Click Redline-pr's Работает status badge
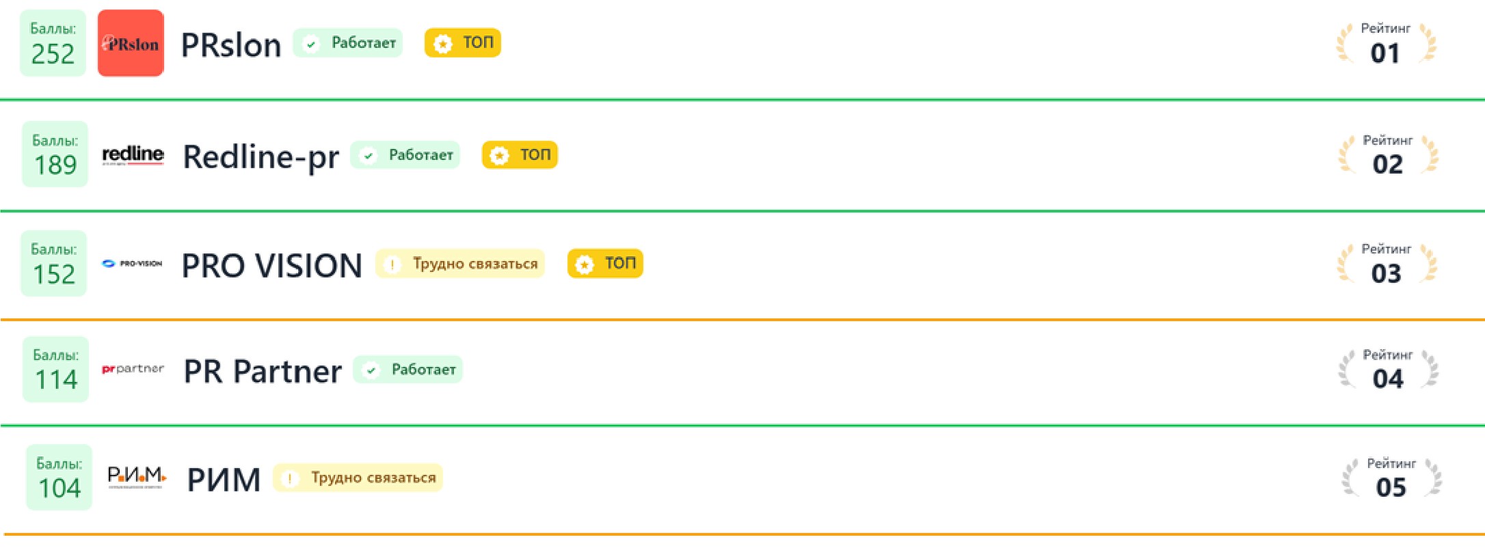This screenshot has height=548, width=1485. pyautogui.click(x=405, y=155)
